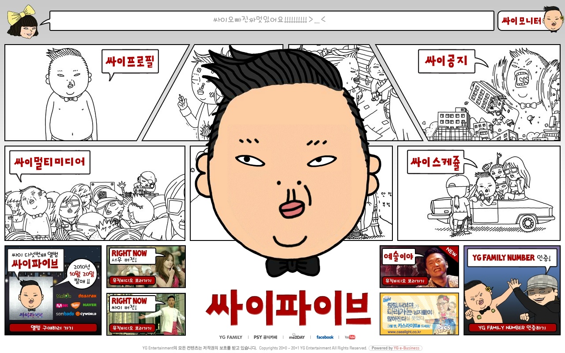Open the 싸이멀티미디어 panel
This screenshot has height=353, width=565.
[95, 193]
